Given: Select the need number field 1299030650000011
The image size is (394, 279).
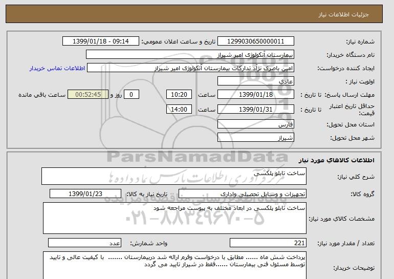Looking at the screenshot, I should point(255,41).
